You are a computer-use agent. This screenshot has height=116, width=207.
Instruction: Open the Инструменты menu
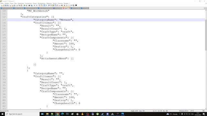coord(41,3)
